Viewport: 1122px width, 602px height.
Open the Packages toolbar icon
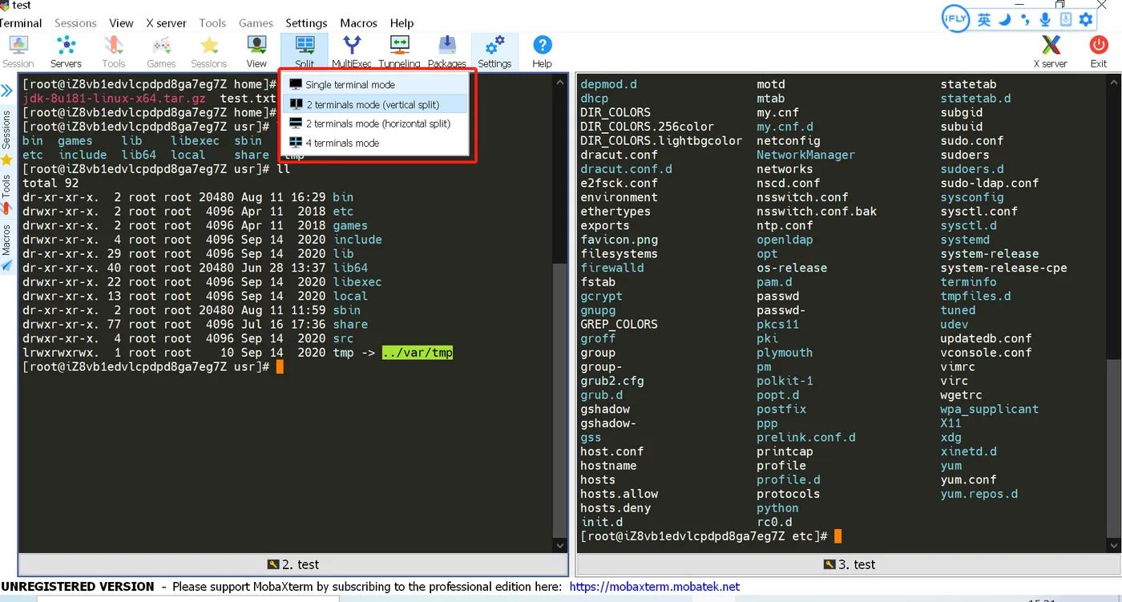pos(447,51)
